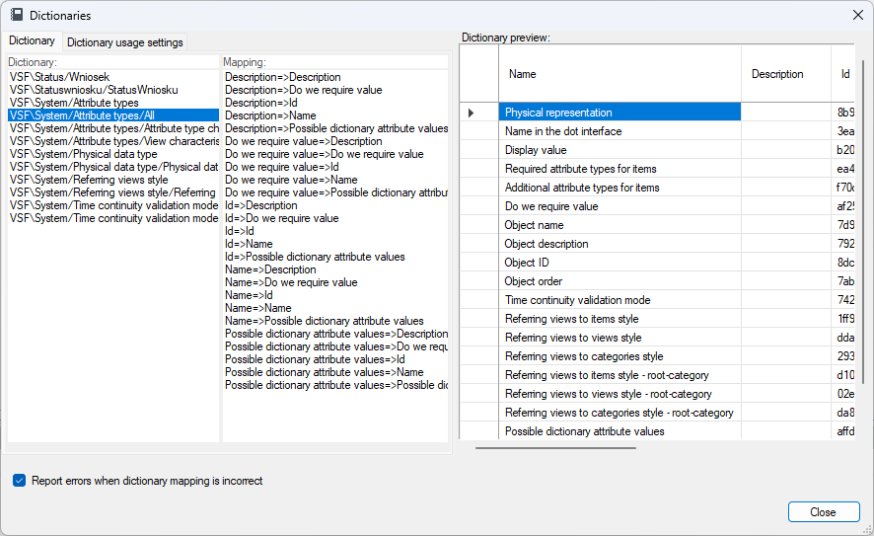The width and height of the screenshot is (874, 536).
Task: Select mapping Name=>Name
Action: [x=335, y=308]
